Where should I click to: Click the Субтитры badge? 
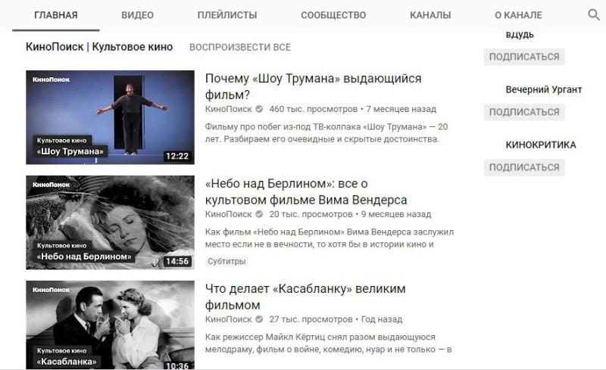pos(226,262)
